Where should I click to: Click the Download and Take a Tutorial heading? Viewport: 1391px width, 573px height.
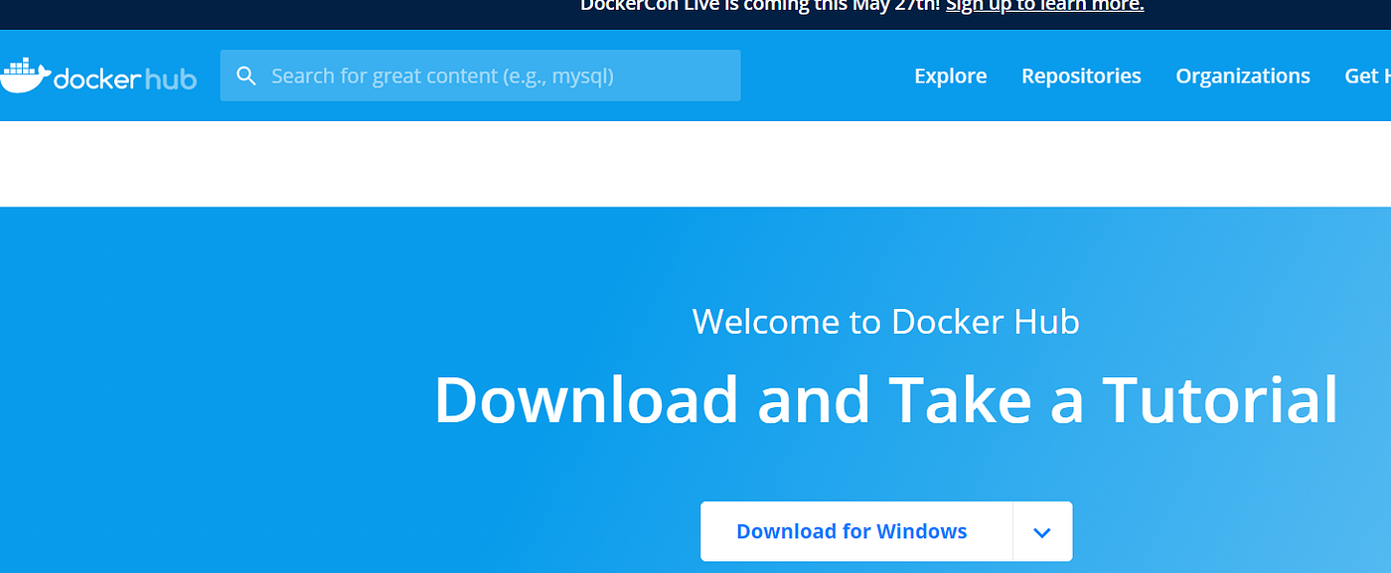point(886,400)
